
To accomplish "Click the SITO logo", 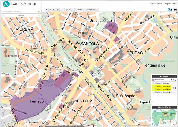I will (172, 10).
